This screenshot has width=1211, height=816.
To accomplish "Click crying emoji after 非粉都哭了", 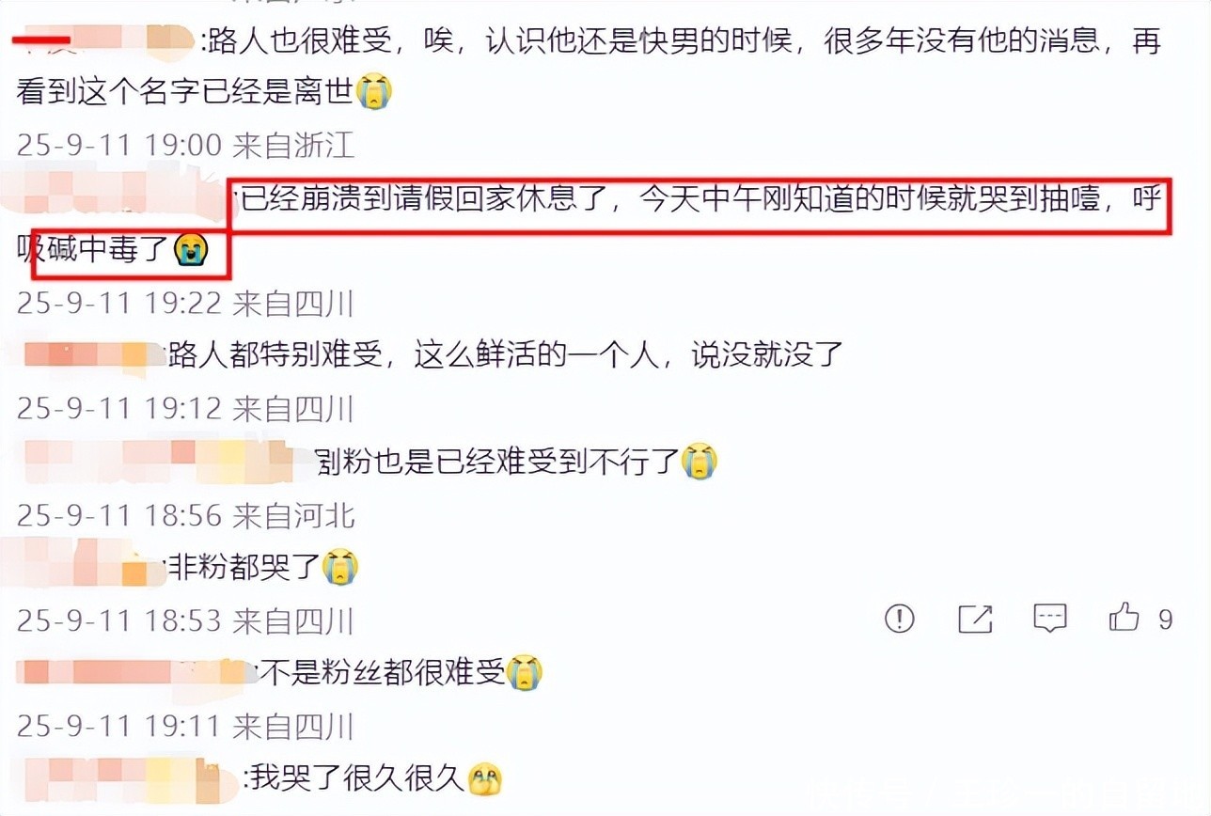I will pos(339,567).
